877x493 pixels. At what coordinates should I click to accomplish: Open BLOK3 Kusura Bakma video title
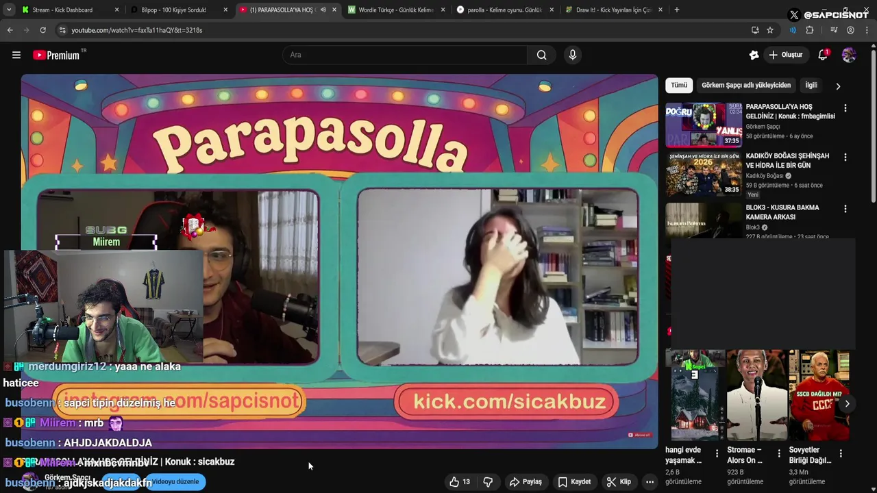pos(782,212)
